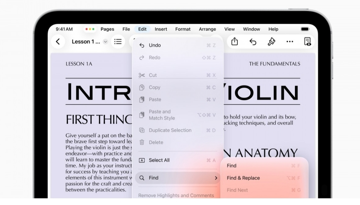Open the View menu
Screen dimensions: 360x205
229,29
